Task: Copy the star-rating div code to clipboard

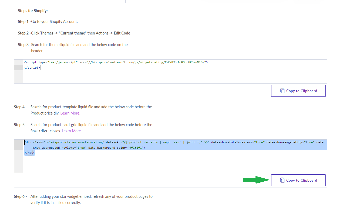Action: click(x=298, y=180)
